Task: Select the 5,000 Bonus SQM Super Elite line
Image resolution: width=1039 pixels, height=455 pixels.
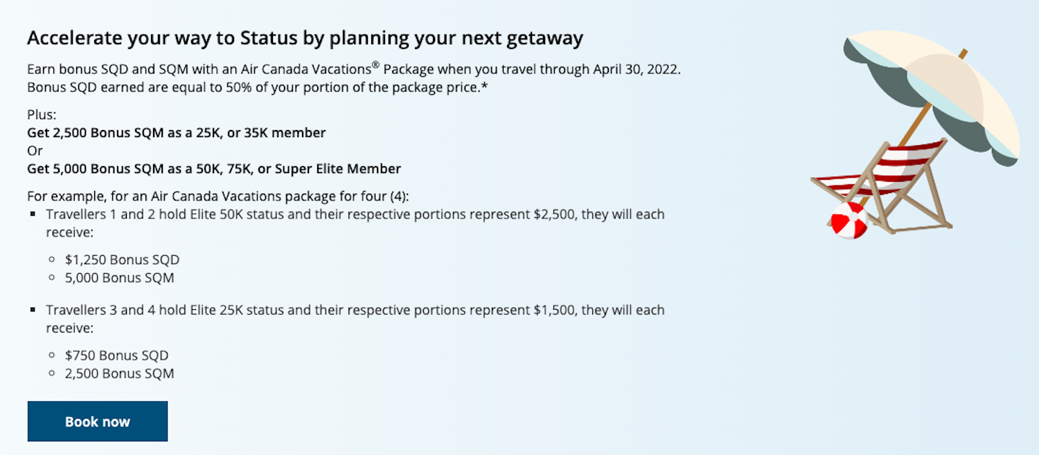Action: coord(213,168)
